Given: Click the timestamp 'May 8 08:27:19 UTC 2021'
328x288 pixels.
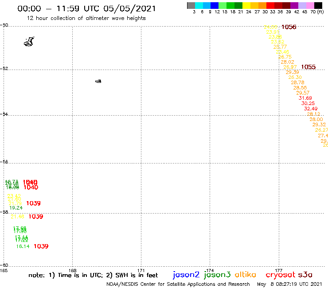Looking at the screenshot, I should [x=289, y=284].
